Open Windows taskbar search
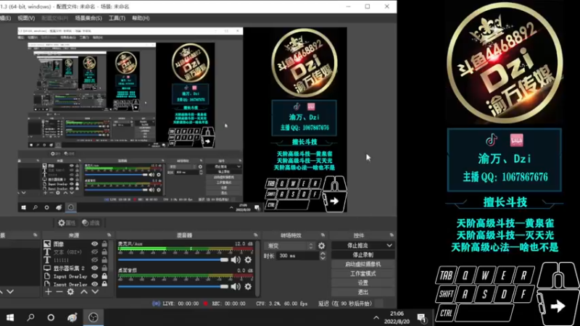The image size is (580, 326). tap(30, 317)
